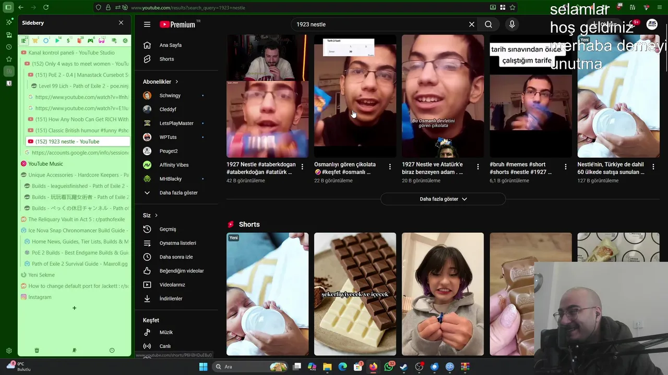Click the add panel icon in Sidebery
Viewport: 668px width, 375px height.
113,41
